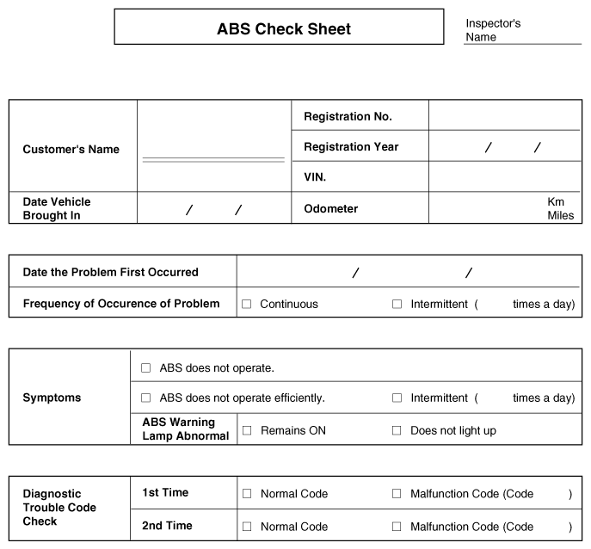Click the VIN. blank field
Image resolution: width=591 pixels, height=549 pixels.
(x=505, y=177)
